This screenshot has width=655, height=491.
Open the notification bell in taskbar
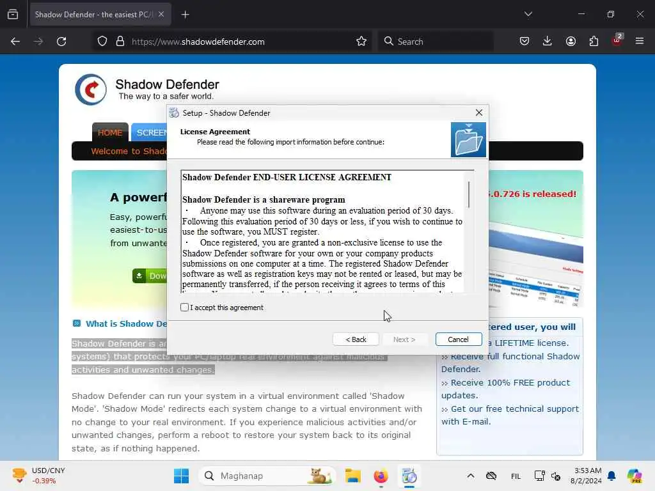(x=612, y=476)
